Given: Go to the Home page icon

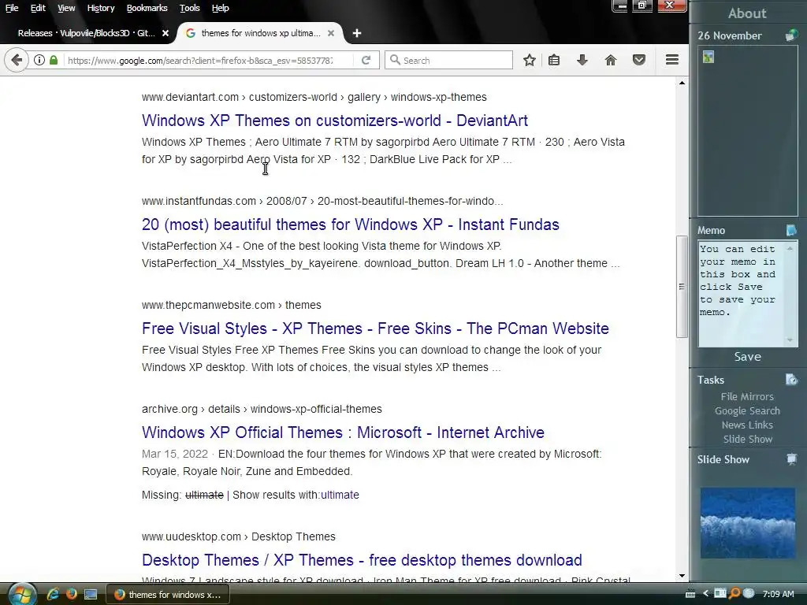Looking at the screenshot, I should coord(611,60).
